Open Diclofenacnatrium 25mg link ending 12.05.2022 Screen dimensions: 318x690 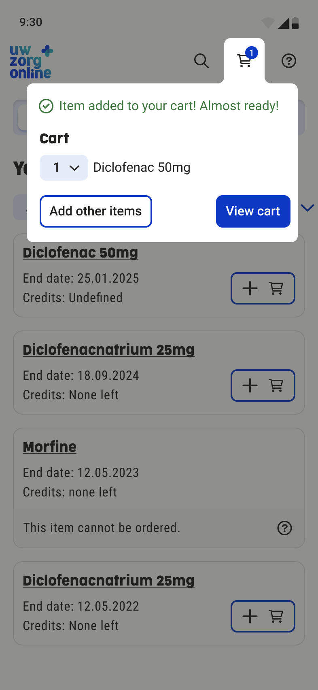coord(108,581)
